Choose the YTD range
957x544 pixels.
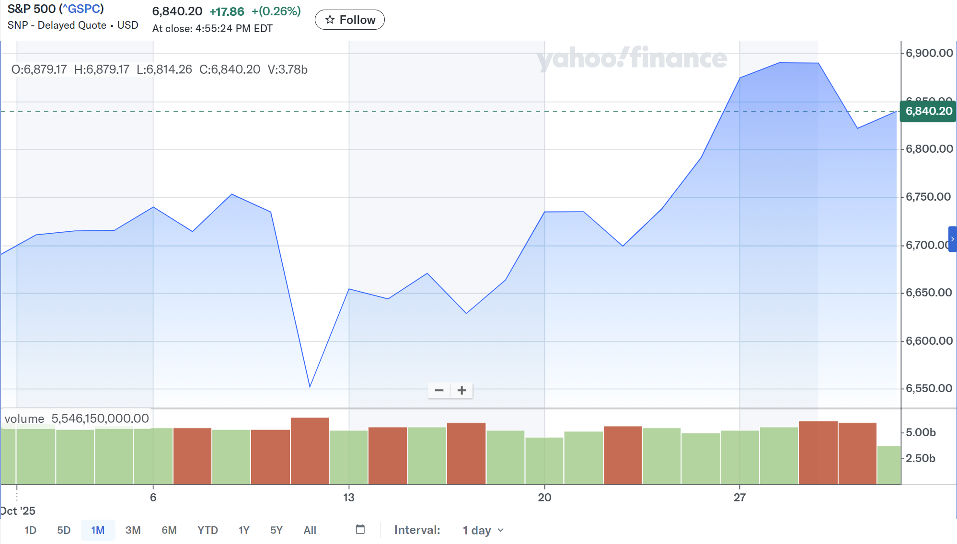[208, 530]
